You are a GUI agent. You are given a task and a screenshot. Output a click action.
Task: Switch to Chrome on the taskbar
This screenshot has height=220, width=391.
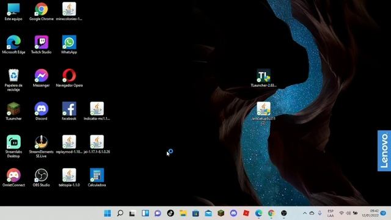coord(271,213)
